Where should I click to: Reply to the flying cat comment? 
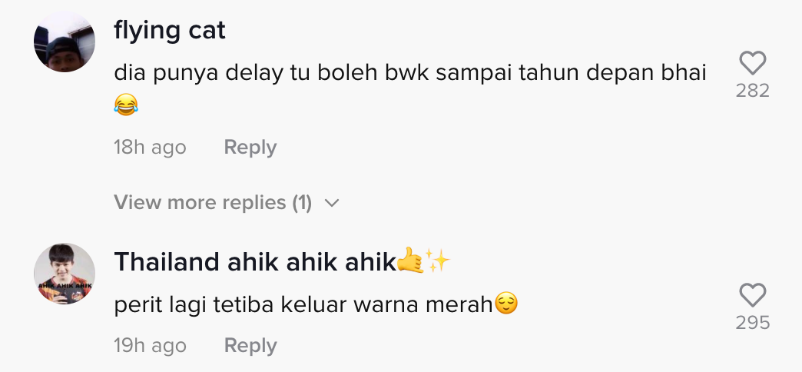tap(250, 148)
